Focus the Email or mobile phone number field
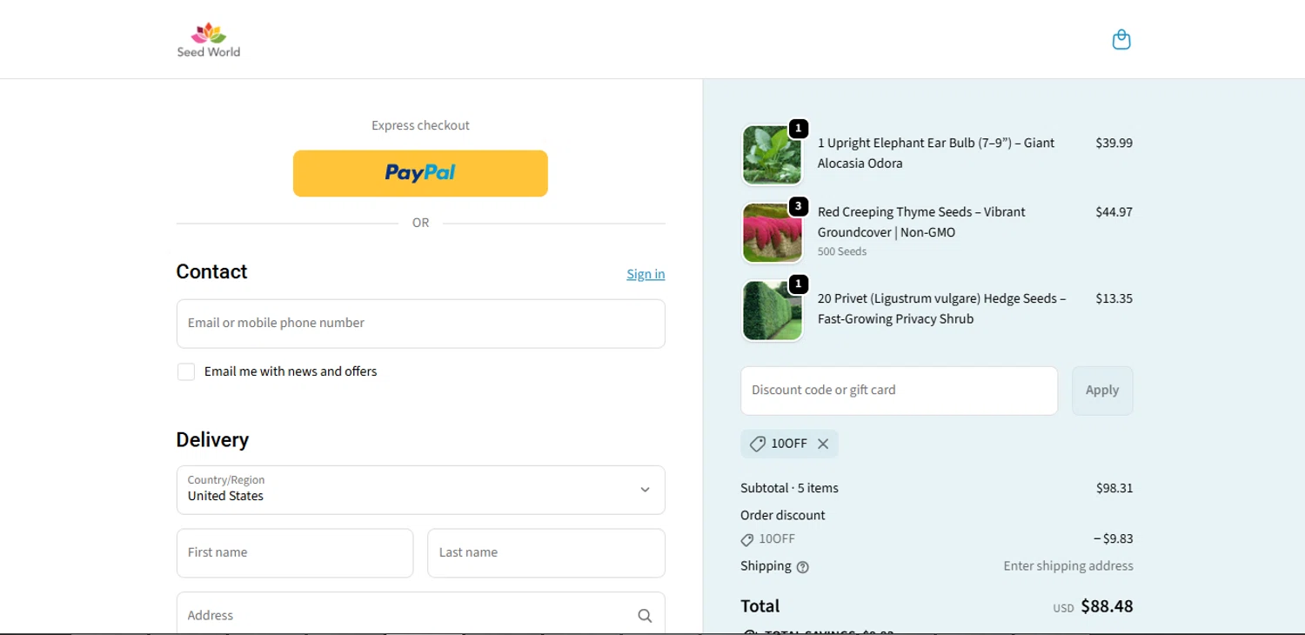 tap(421, 324)
